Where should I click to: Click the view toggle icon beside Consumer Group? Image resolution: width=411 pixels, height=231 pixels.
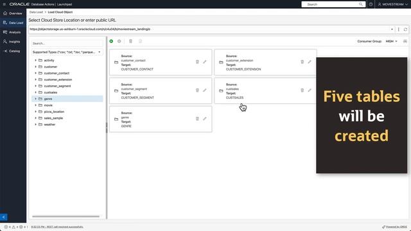click(x=405, y=41)
